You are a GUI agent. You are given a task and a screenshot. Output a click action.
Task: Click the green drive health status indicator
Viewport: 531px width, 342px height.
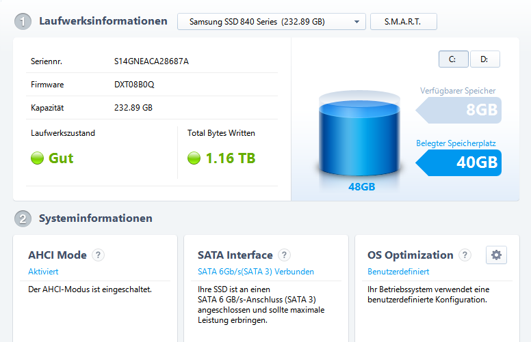(37, 158)
